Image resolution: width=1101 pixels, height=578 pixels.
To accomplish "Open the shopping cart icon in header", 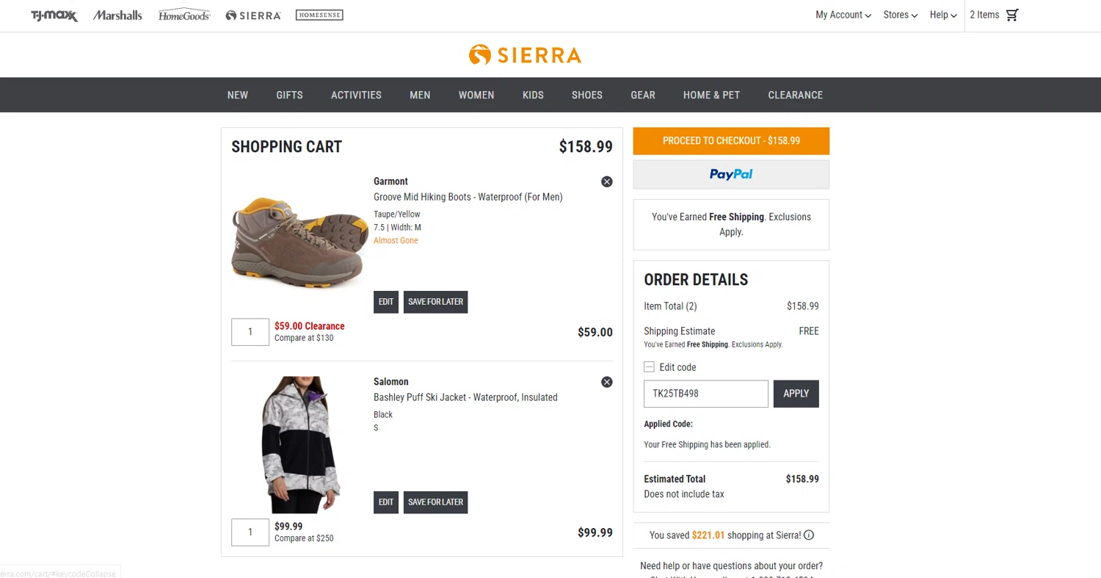I will [x=1012, y=15].
